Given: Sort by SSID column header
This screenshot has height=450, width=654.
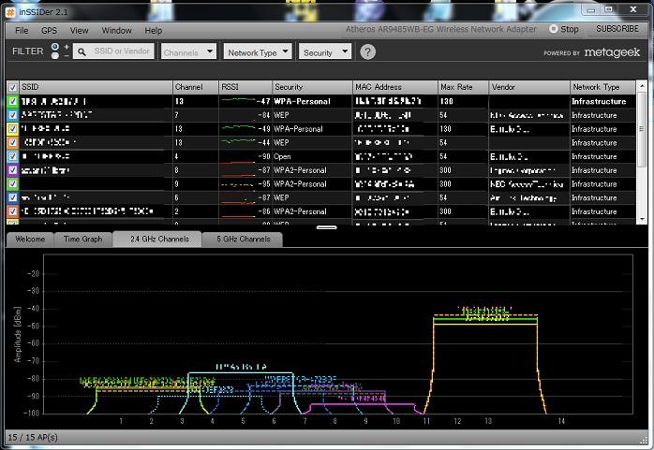Looking at the screenshot, I should [96, 87].
